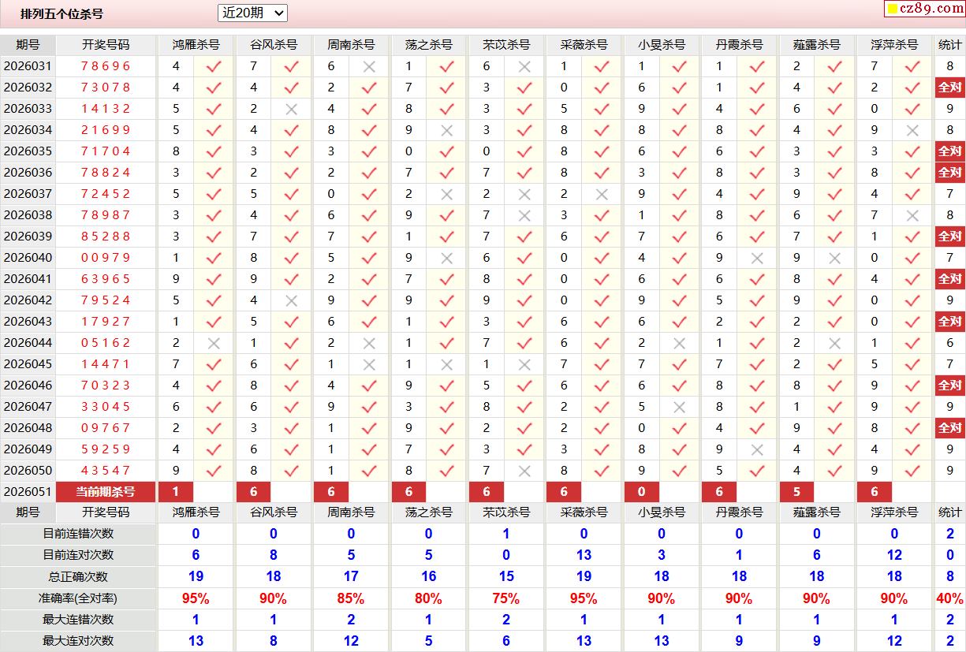Click the cross mark for 芣苡杀号 in row 2026031
The image size is (966, 652).
524,67
